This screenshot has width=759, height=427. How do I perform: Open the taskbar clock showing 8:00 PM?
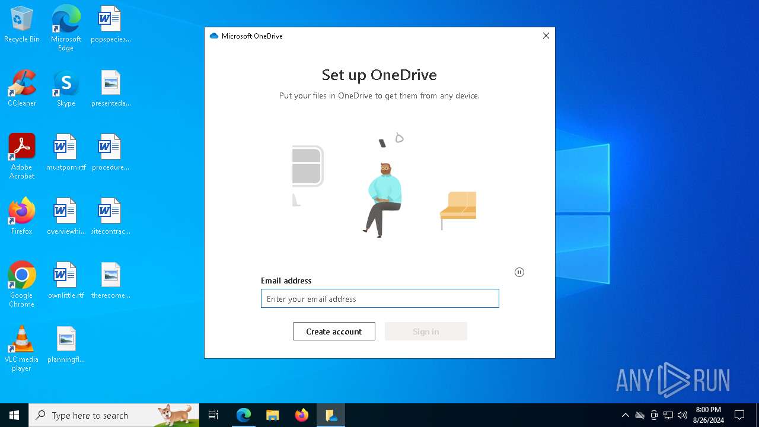(x=709, y=415)
